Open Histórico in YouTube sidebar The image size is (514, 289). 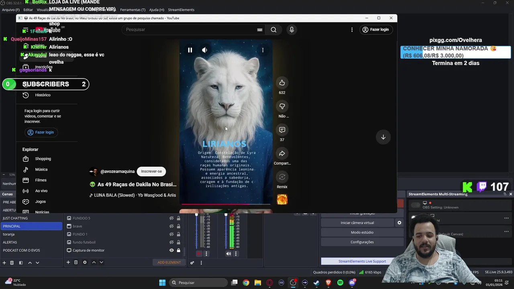43,95
